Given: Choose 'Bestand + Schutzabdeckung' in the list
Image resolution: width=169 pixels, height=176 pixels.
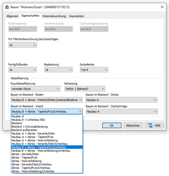Looking at the screenshot, I should (x=29, y=127).
